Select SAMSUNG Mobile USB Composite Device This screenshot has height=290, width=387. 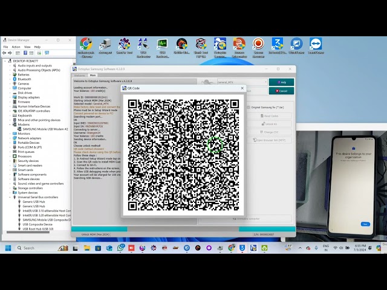click(47, 220)
